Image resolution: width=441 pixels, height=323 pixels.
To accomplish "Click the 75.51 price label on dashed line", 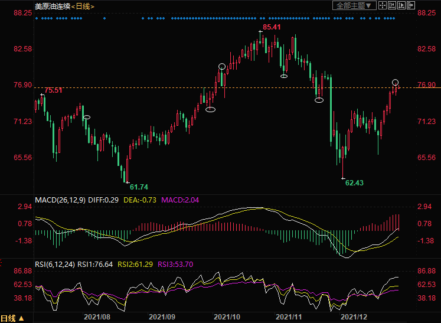I will click(54, 90).
